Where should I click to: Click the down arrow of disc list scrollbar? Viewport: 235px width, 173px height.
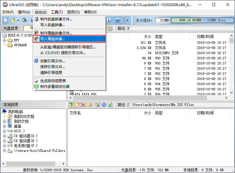231,93
